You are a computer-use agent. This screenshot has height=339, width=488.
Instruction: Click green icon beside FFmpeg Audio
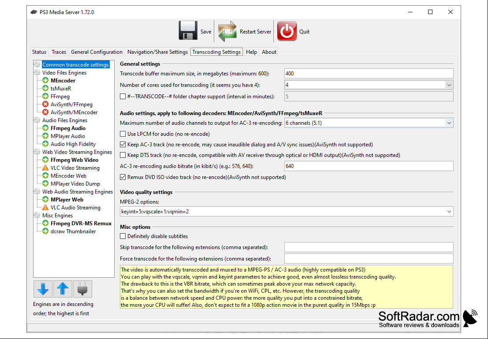coord(45,128)
